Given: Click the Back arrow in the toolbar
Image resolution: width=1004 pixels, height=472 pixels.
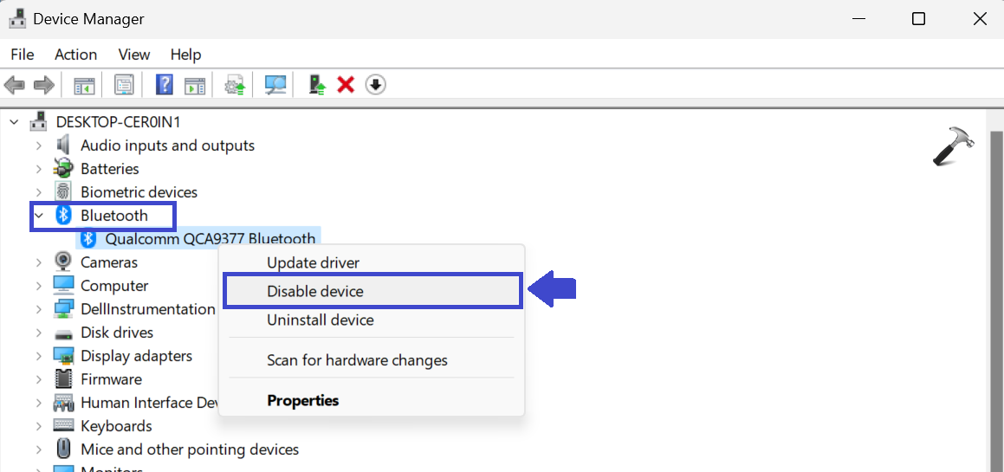Looking at the screenshot, I should pyautogui.click(x=15, y=85).
